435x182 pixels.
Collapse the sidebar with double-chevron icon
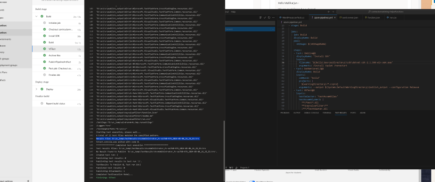click(28, 181)
